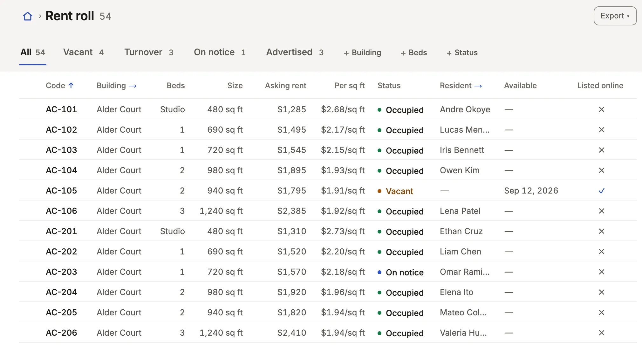Viewport: 642px width, 349px height.
Task: Click listed online X for AC-102
Action: 601,130
